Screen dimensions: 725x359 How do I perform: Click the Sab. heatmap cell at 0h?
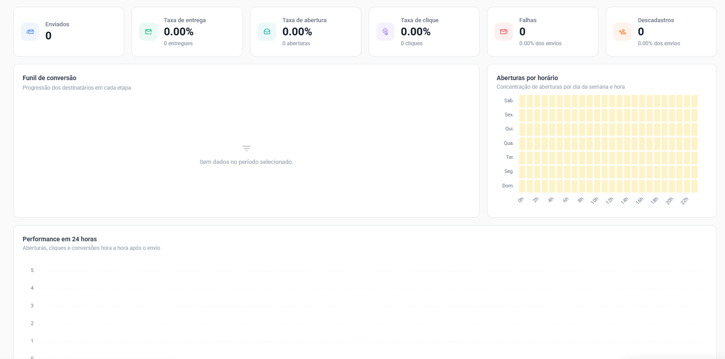[x=522, y=101]
